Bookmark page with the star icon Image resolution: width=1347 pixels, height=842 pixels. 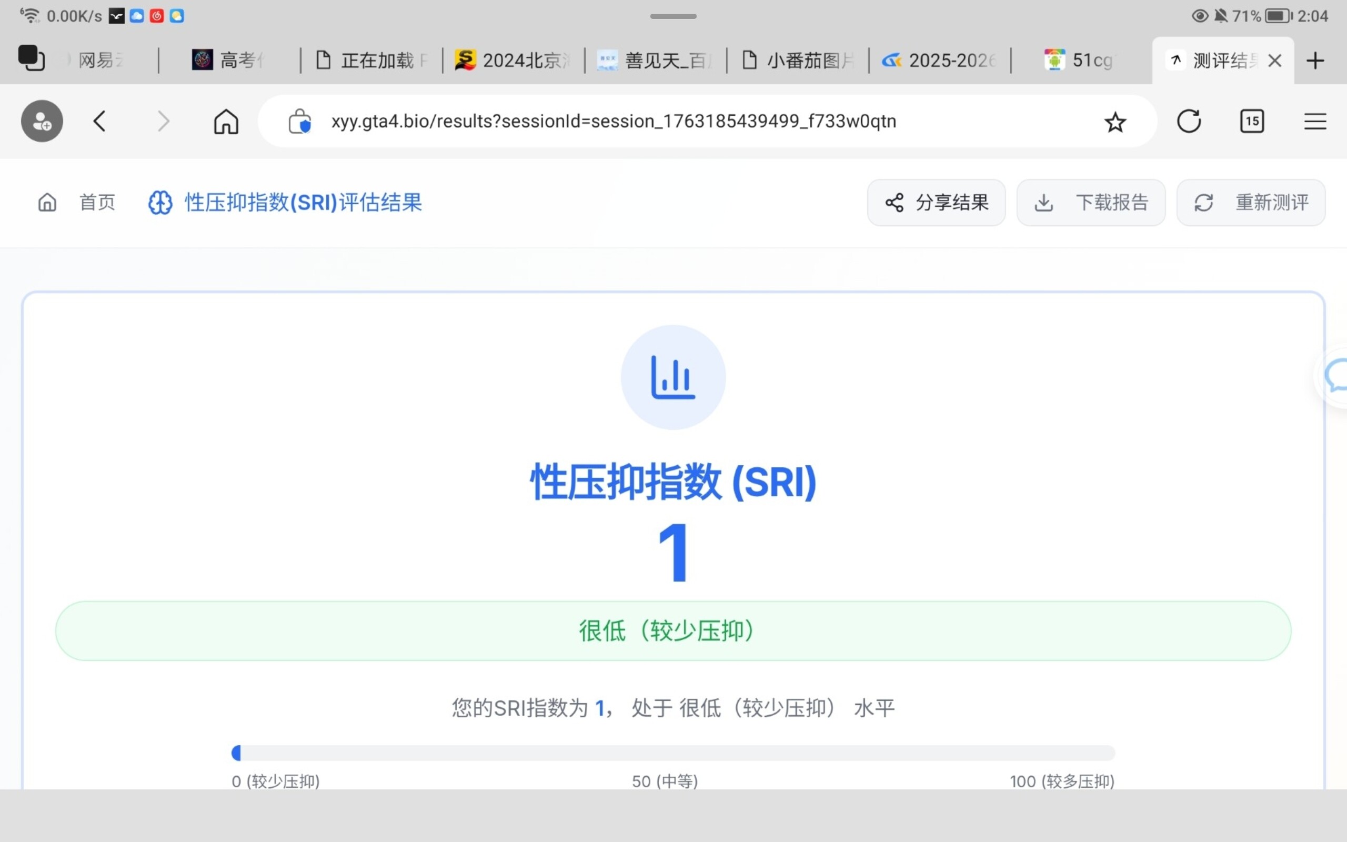point(1115,122)
